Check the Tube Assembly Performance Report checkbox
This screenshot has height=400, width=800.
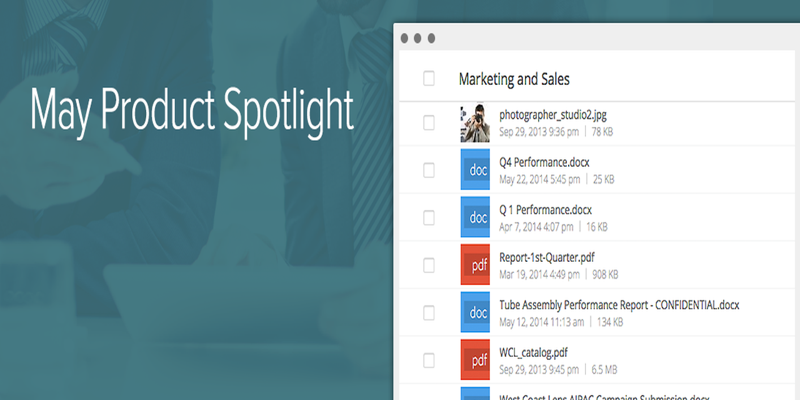tap(429, 312)
